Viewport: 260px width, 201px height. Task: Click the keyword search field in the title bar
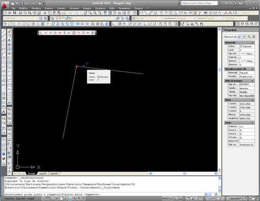199,3
